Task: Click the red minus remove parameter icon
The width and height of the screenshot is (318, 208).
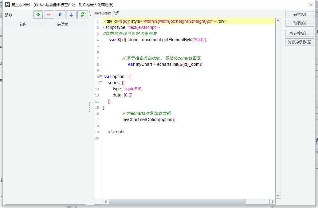Action: (x=49, y=14)
